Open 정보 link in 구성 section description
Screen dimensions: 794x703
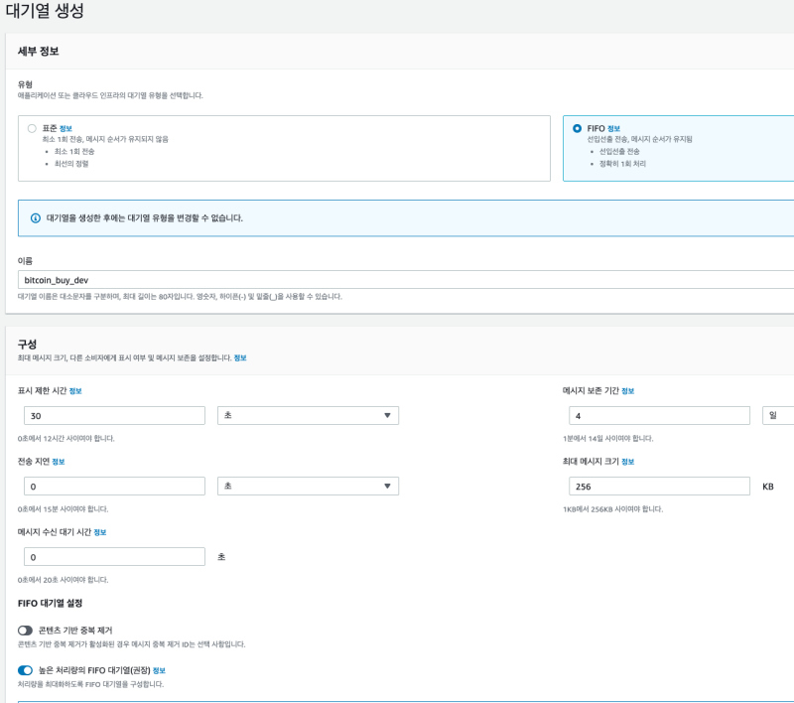[240, 357]
